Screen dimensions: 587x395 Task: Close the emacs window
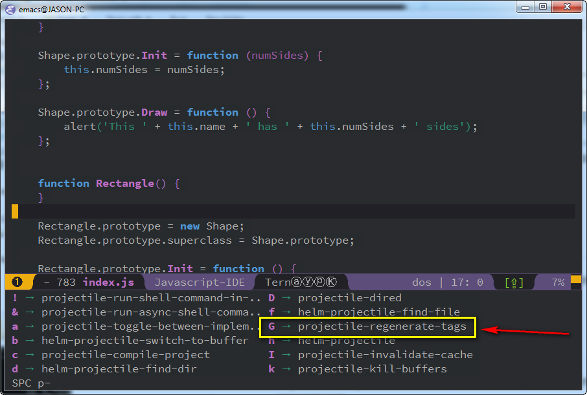(567, 7)
